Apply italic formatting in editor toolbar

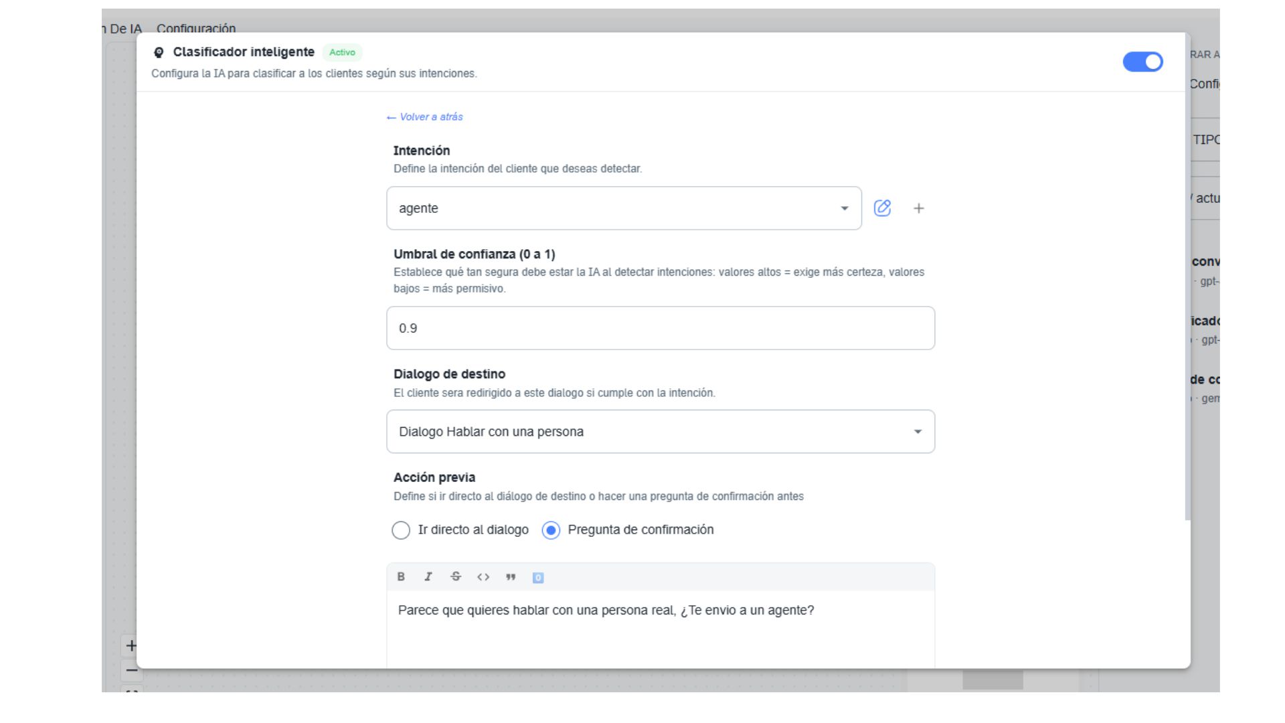click(428, 577)
